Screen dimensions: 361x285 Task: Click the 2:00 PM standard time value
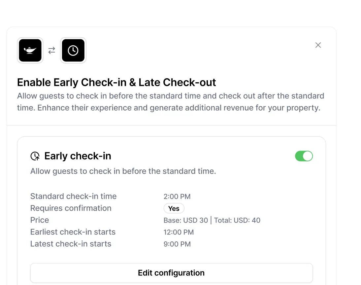[x=177, y=196]
